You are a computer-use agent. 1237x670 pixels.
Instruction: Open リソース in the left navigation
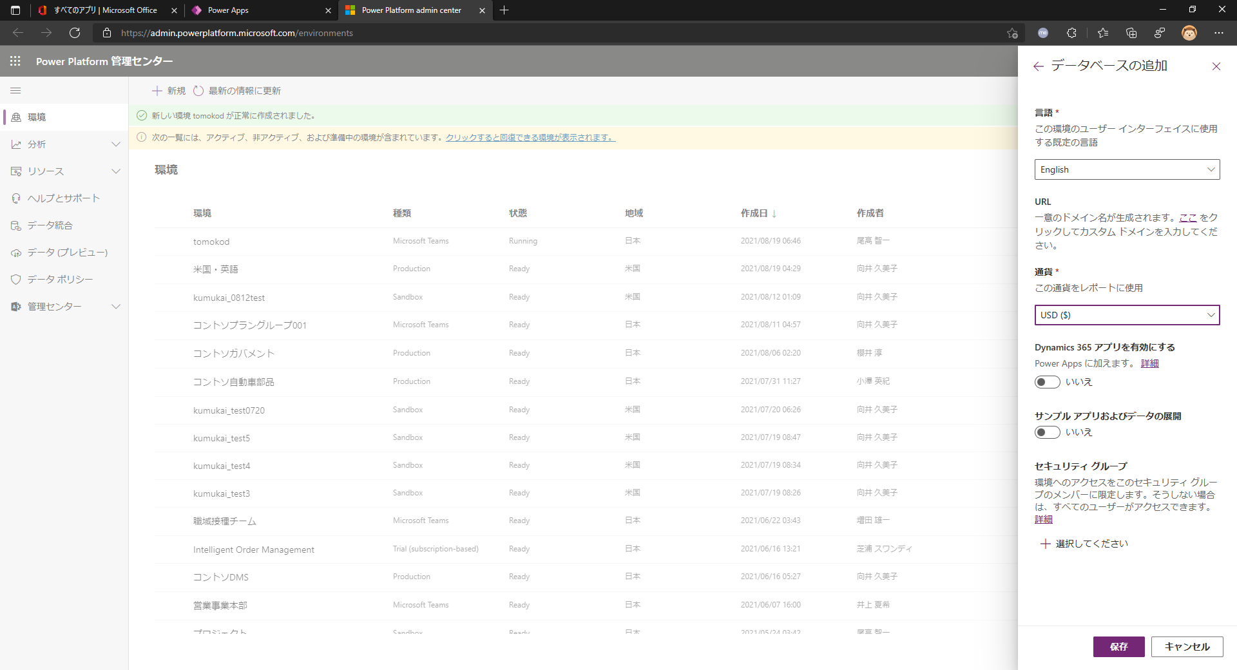(x=46, y=171)
